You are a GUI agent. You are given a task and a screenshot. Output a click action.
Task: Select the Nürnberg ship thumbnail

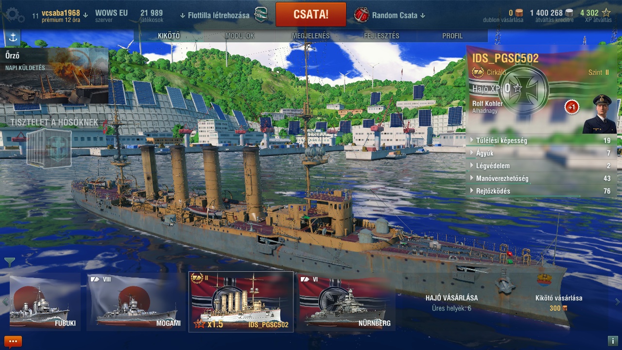[346, 302]
